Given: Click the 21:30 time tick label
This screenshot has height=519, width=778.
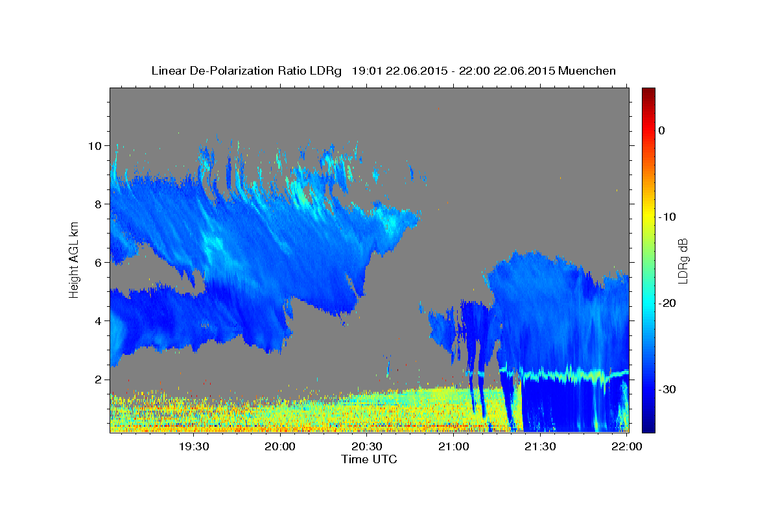Looking at the screenshot, I should pos(539,446).
